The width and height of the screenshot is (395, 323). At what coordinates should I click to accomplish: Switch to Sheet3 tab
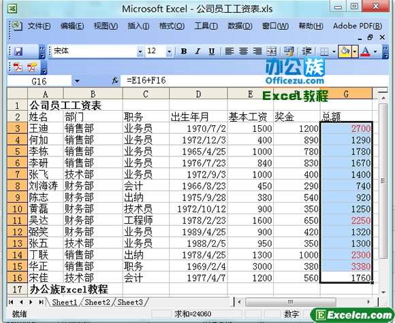coord(130,302)
